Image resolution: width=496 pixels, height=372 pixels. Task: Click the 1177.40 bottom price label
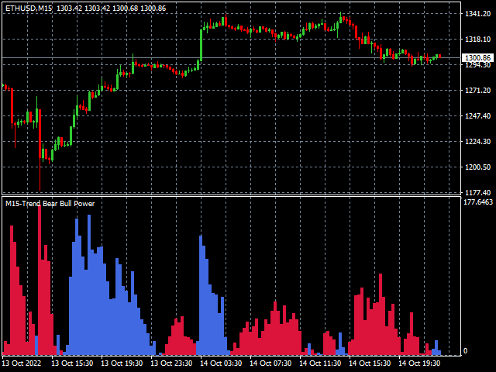pyautogui.click(x=477, y=192)
